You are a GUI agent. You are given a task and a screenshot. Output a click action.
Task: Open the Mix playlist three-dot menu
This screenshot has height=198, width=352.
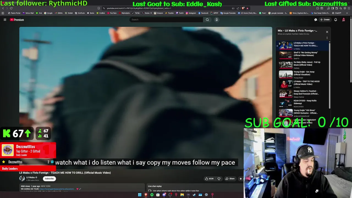point(327,38)
